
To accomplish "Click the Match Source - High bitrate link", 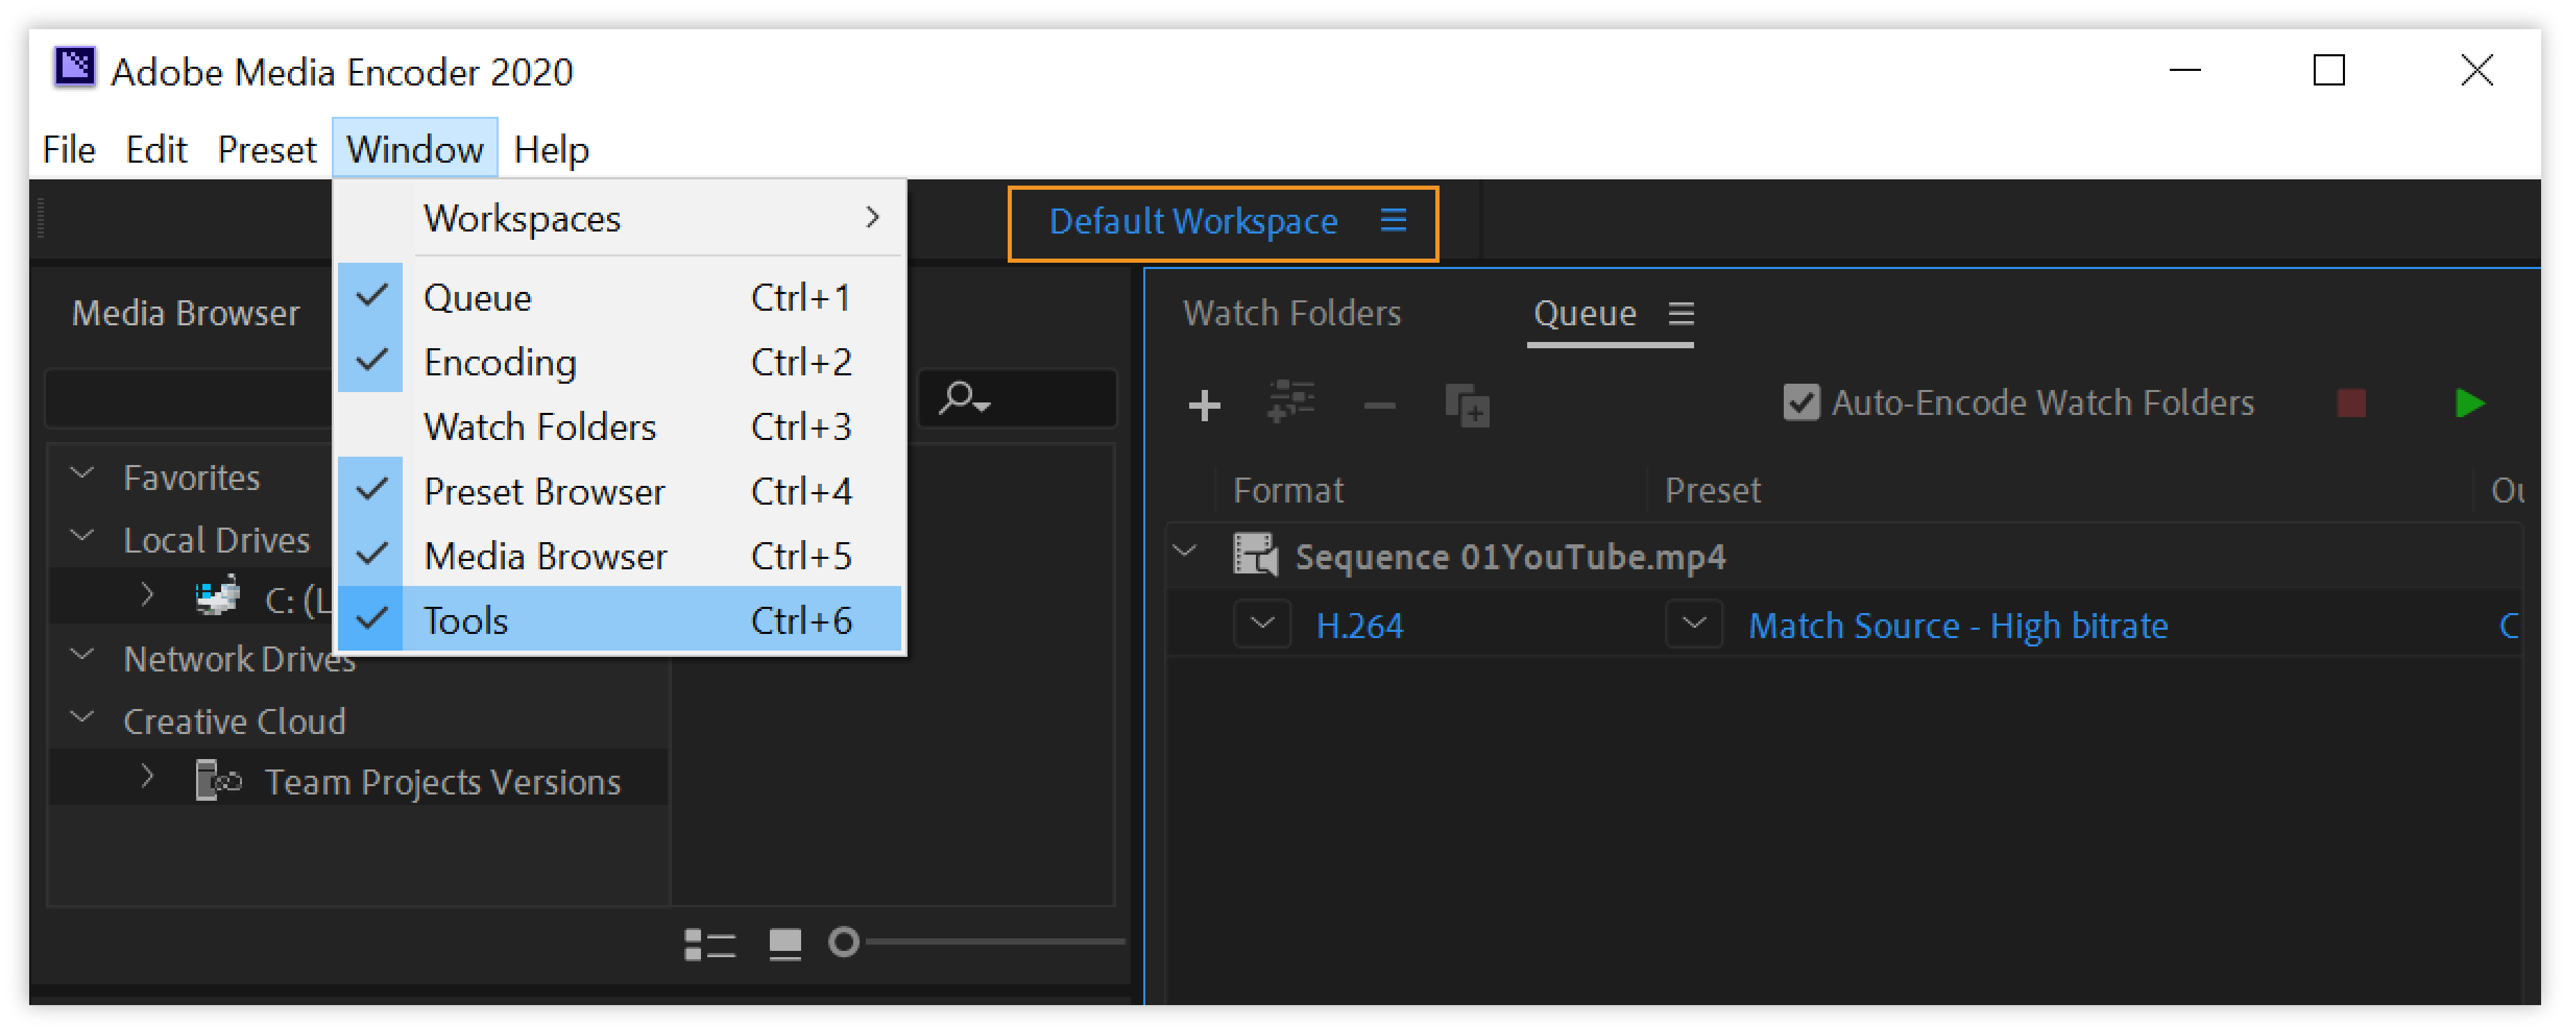I will (x=1957, y=626).
